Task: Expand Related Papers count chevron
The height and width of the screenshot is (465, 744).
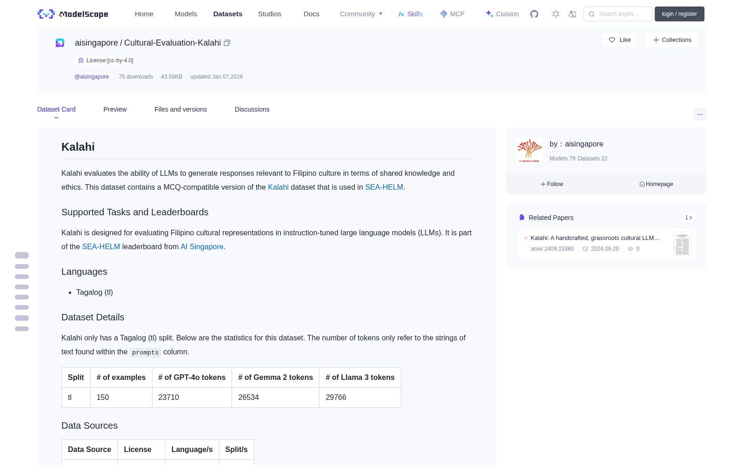Action: pos(689,218)
